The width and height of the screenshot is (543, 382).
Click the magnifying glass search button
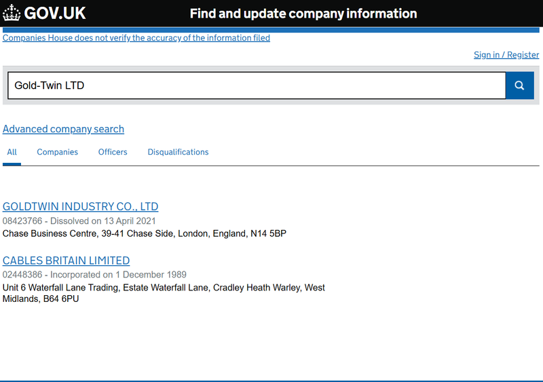(519, 85)
